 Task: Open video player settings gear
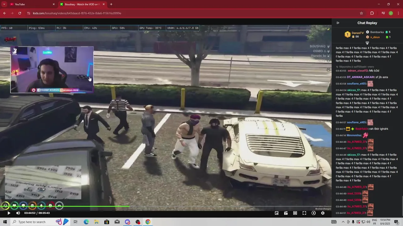click(x=323, y=213)
